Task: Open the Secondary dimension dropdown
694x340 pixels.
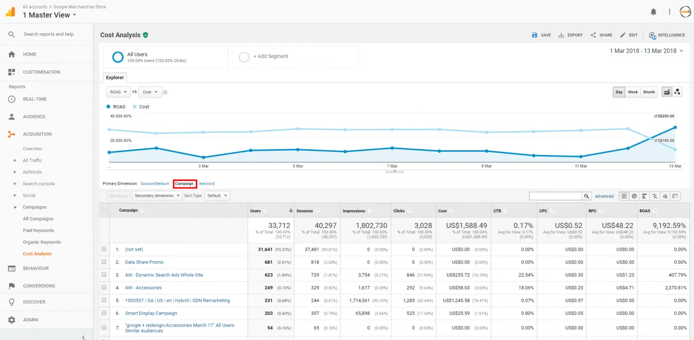Action: pyautogui.click(x=158, y=196)
